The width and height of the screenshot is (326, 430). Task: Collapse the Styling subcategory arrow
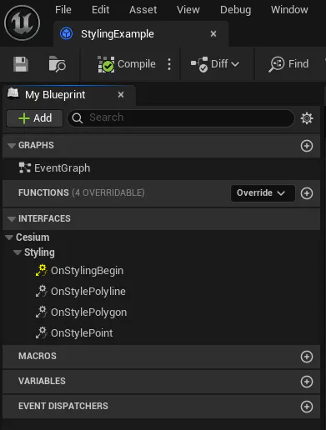coord(18,252)
